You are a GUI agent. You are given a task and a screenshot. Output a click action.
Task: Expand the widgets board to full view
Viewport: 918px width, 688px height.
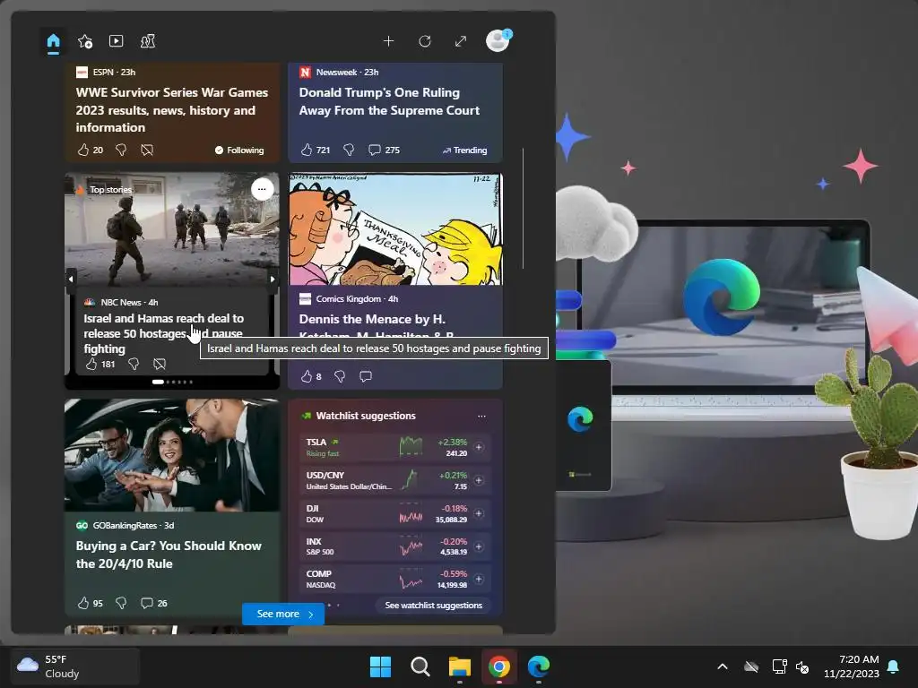(461, 41)
